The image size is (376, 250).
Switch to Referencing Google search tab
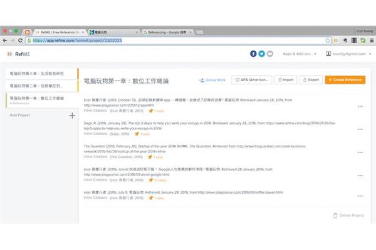(x=167, y=32)
